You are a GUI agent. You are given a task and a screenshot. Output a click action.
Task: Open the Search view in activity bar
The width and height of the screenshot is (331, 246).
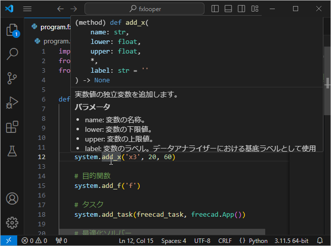(x=12, y=54)
